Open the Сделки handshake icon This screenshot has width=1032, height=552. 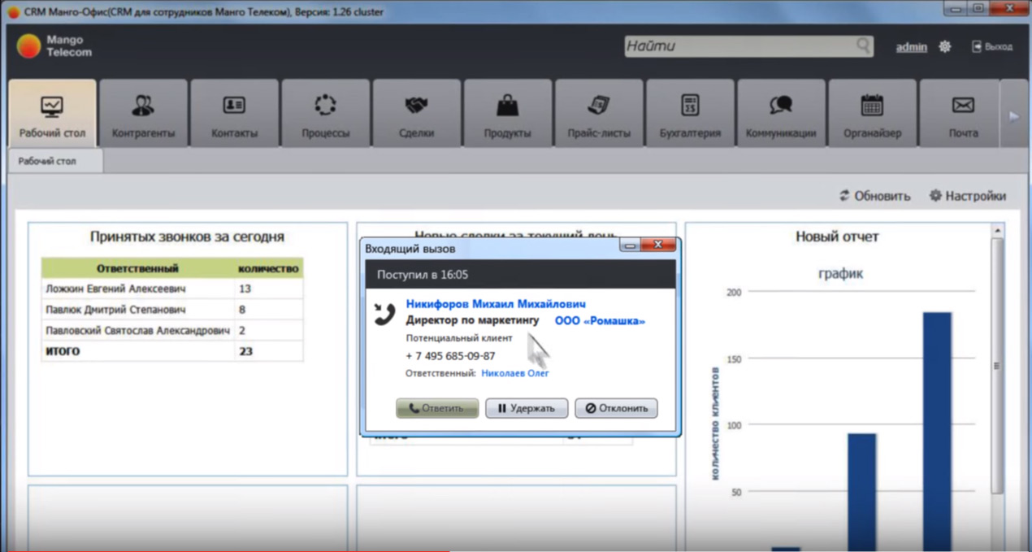tap(416, 106)
